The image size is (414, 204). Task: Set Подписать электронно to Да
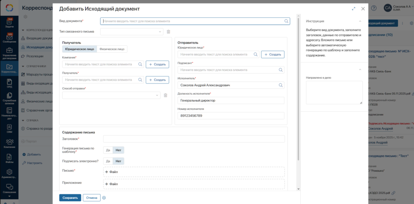108,161
